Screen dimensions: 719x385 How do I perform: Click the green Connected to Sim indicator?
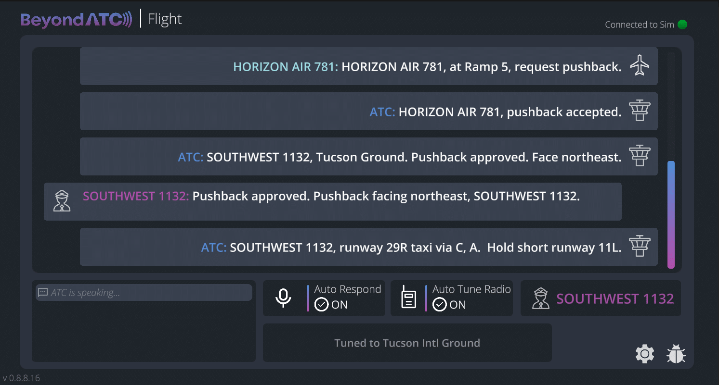coord(682,25)
